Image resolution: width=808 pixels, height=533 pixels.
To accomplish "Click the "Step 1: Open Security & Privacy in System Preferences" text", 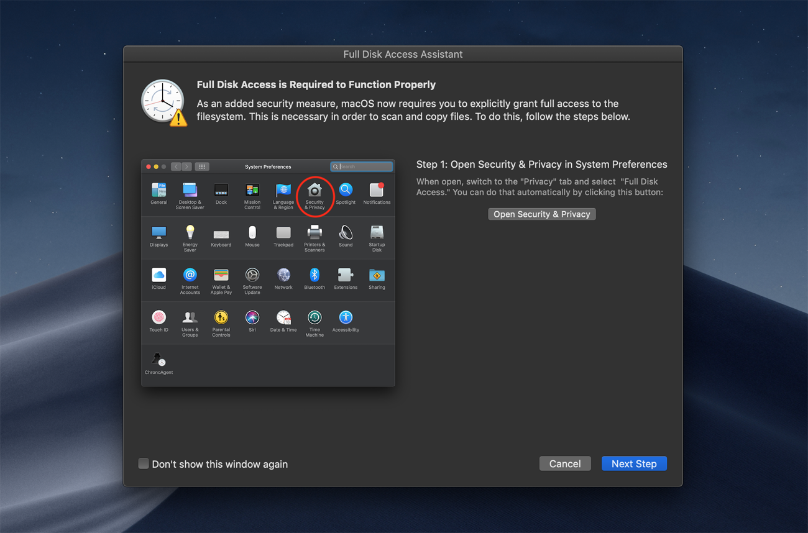I will [542, 165].
